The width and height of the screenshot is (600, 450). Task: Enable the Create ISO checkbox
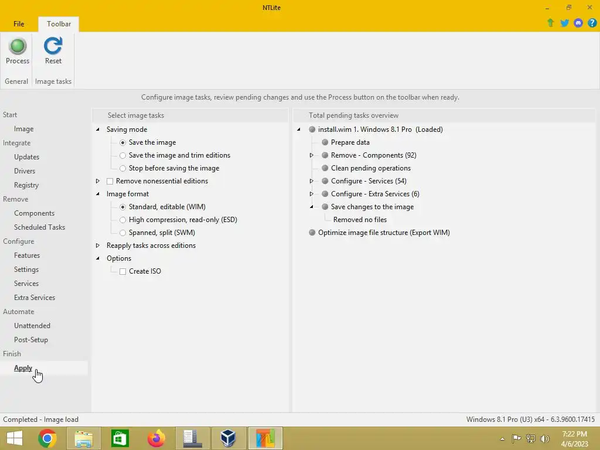[x=122, y=271]
